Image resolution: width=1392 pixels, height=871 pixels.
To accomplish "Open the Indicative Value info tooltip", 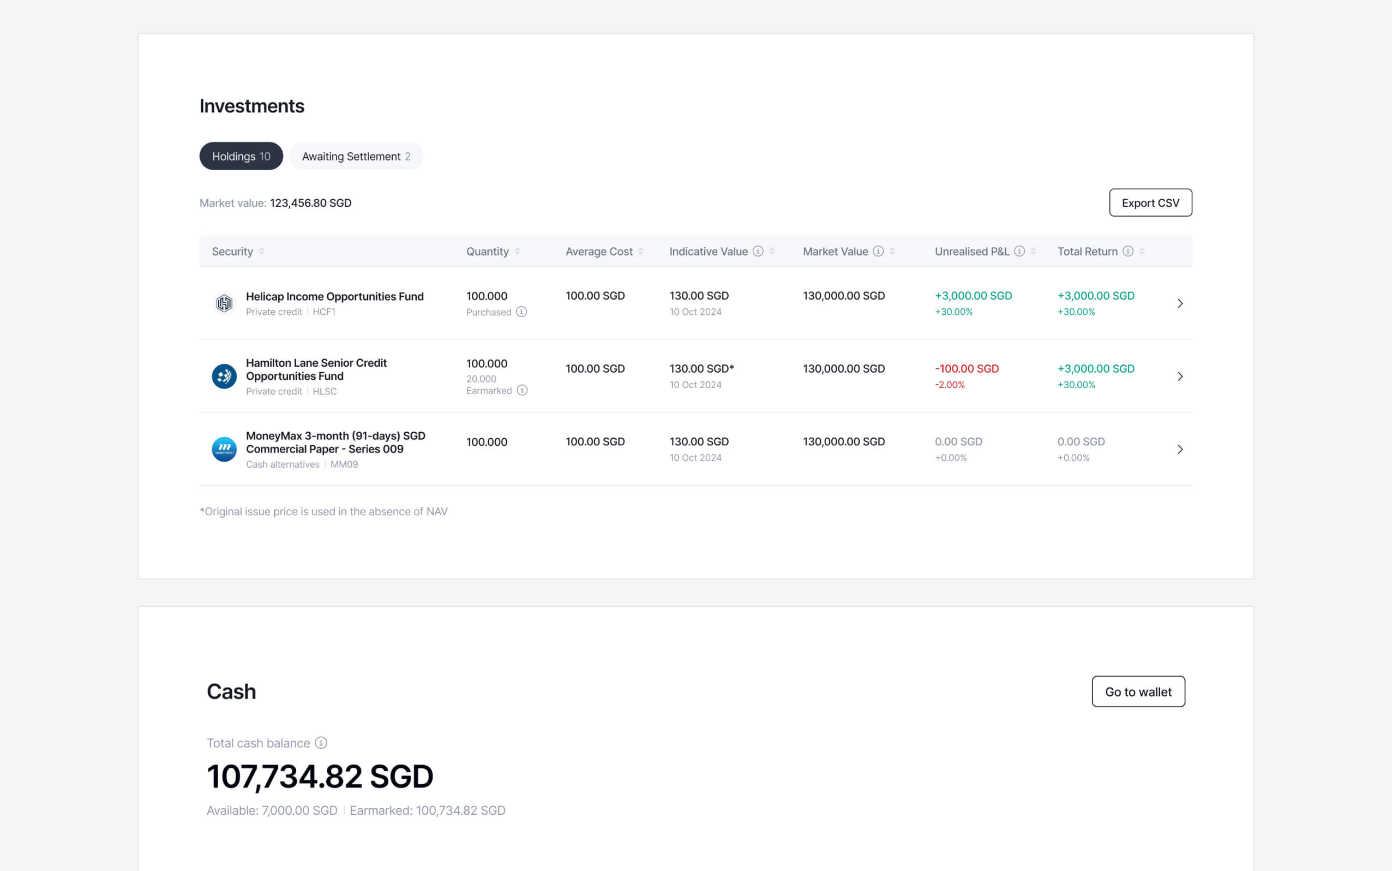I will coord(758,250).
